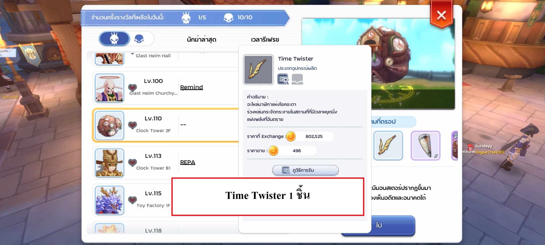Select the Time Twister drop reward icon

388,146
